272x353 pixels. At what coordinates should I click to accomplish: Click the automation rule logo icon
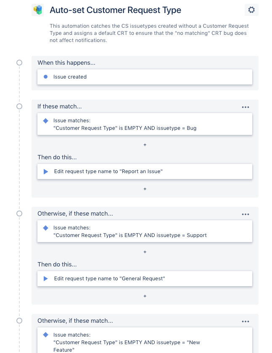click(38, 10)
